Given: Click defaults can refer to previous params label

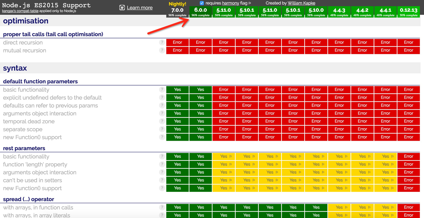Looking at the screenshot, I should [50, 106].
